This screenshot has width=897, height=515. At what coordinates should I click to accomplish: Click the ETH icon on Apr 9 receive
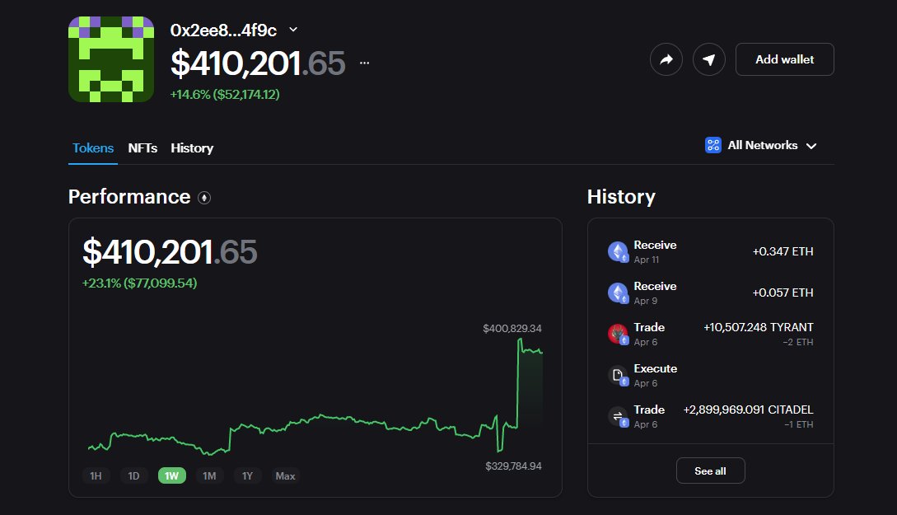[x=619, y=293]
